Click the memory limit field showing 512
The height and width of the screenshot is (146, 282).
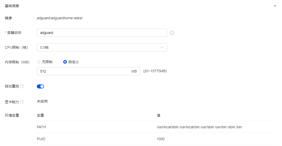pos(84,71)
